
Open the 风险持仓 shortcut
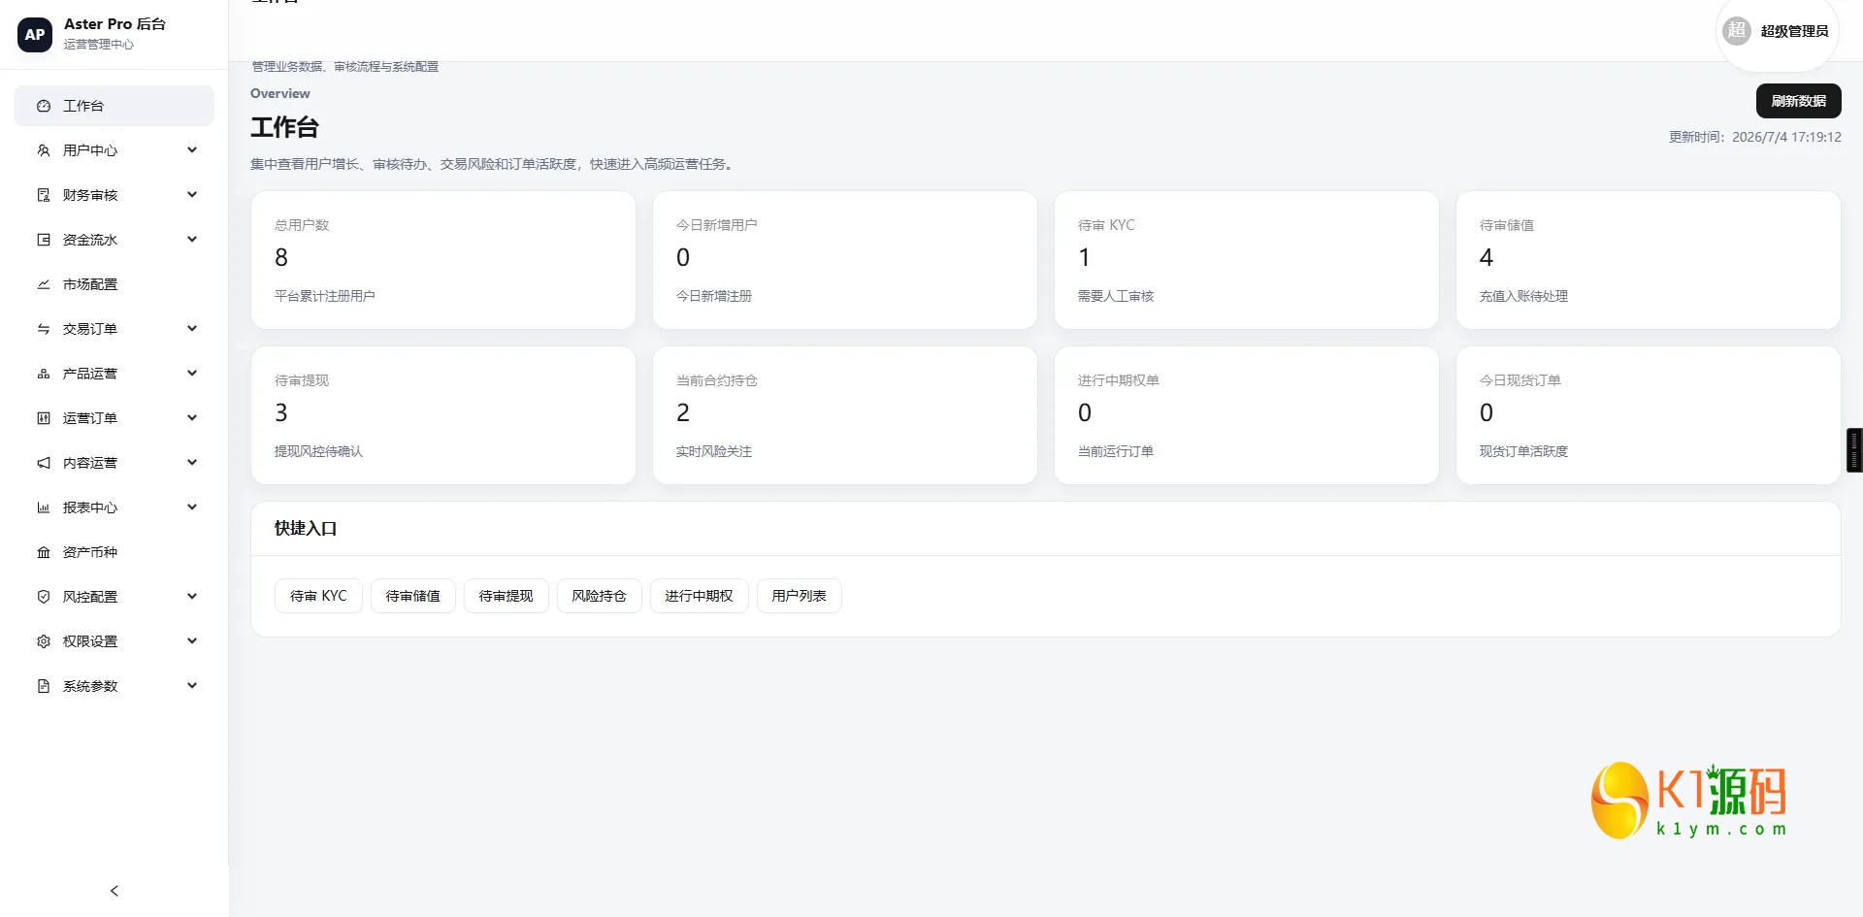click(600, 596)
